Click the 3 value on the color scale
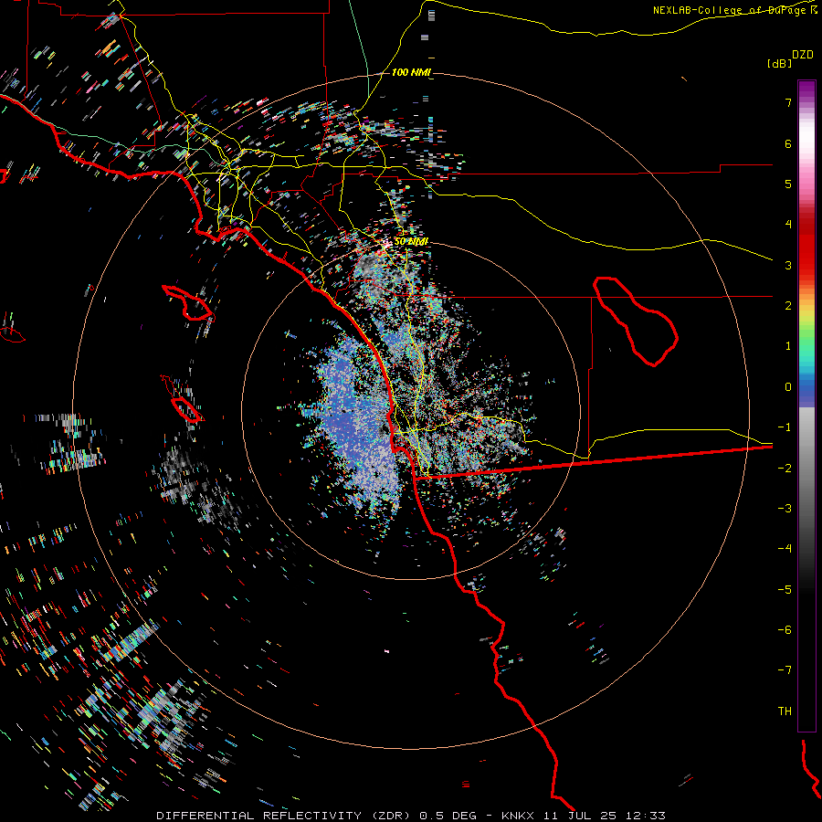This screenshot has height=822, width=822. pos(788,265)
